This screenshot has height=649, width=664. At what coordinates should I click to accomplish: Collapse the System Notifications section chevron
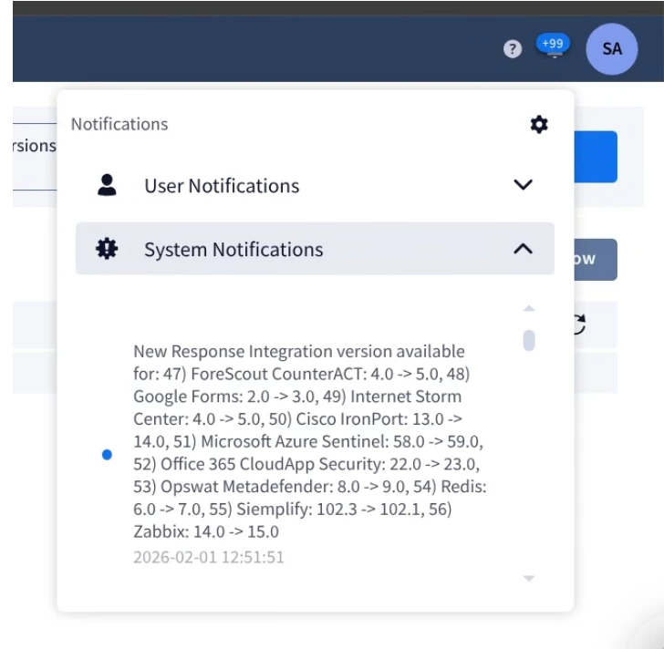523,249
